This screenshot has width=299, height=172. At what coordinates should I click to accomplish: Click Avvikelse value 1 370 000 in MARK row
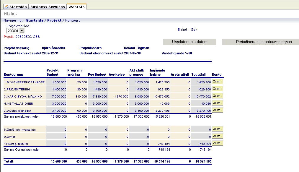[x=121, y=97]
